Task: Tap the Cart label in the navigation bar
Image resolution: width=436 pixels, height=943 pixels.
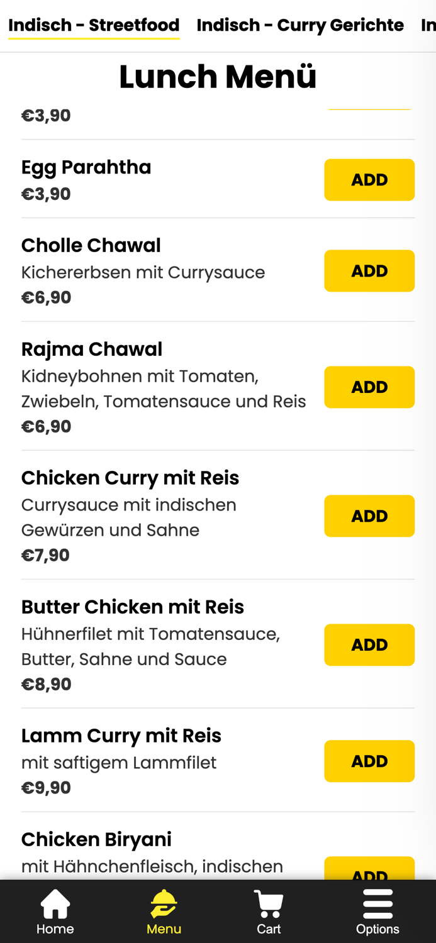Action: click(x=269, y=927)
